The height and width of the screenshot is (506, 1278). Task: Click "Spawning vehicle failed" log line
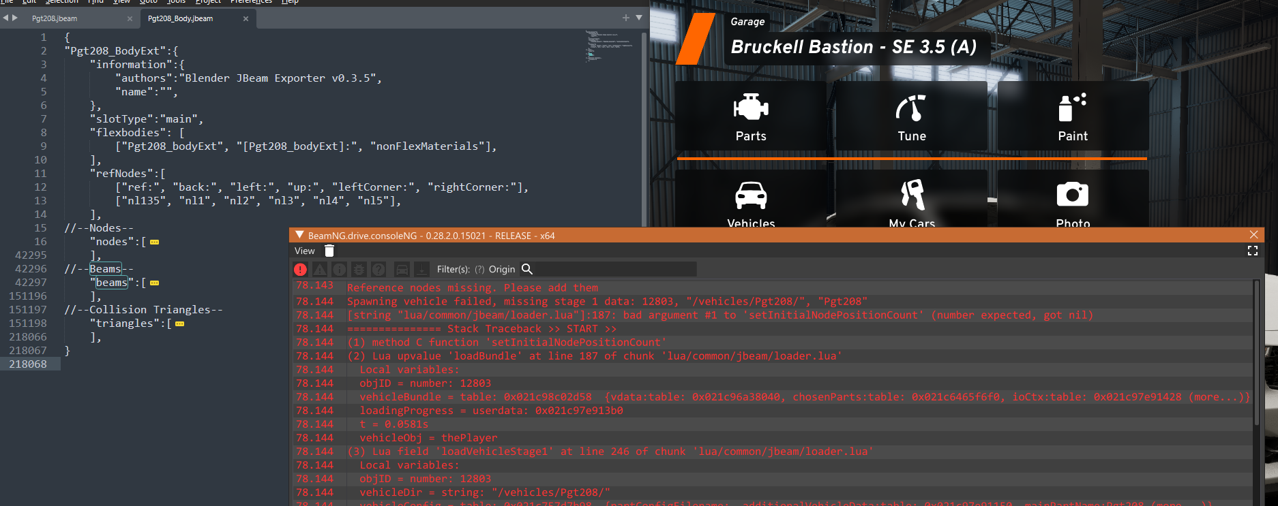pos(608,302)
